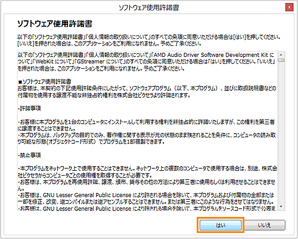Decline the license with いいえ button
Screen dimensions: 298x239
[264, 225]
